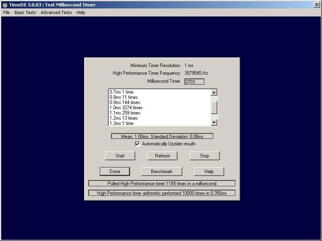Click the Minimum Timer Resolution label
Viewport: 322px width, 241px height.
pos(155,65)
